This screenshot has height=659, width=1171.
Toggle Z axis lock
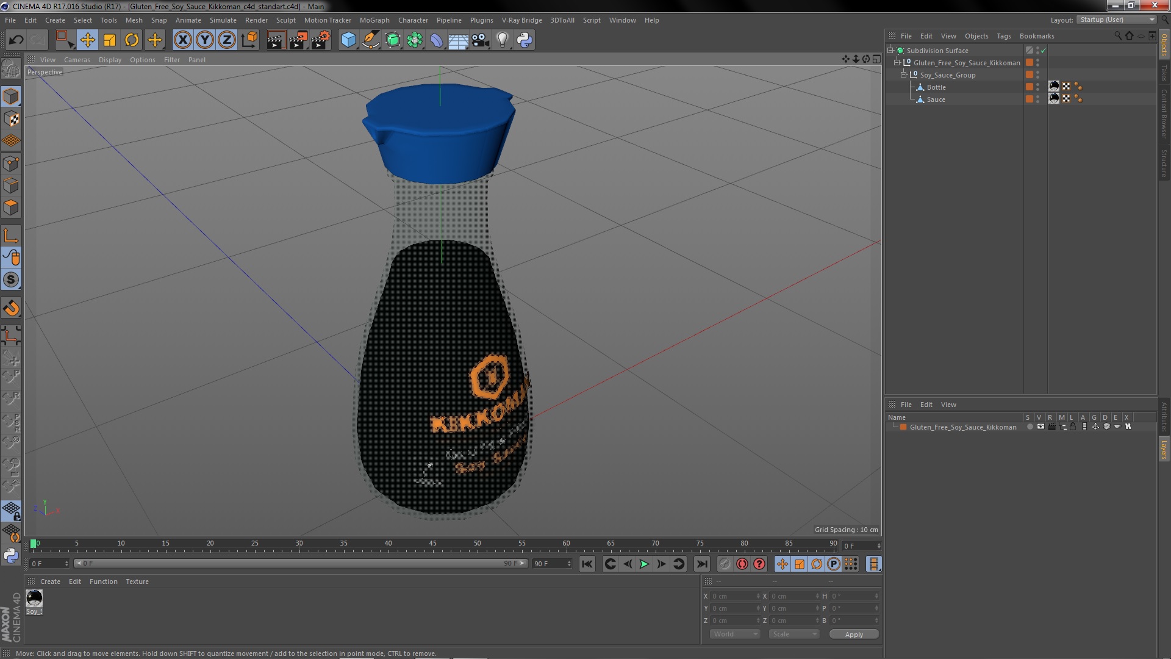[227, 40]
